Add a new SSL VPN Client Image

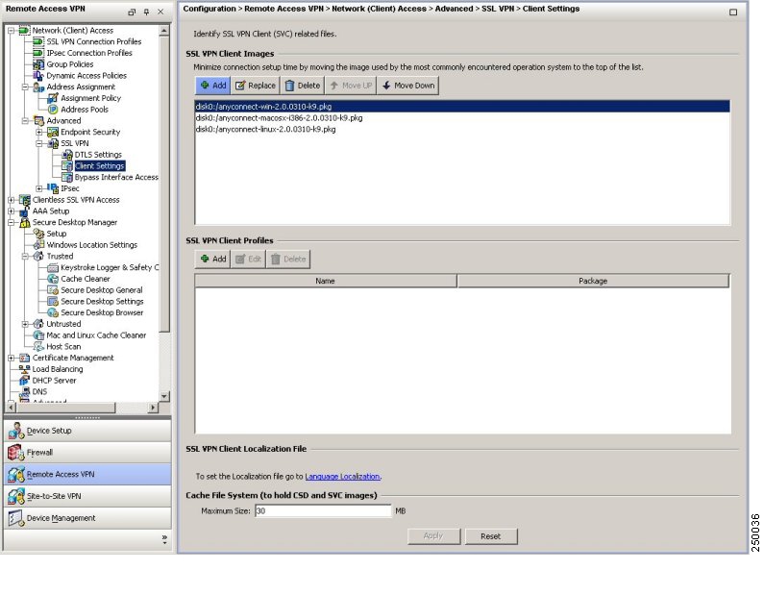click(212, 86)
